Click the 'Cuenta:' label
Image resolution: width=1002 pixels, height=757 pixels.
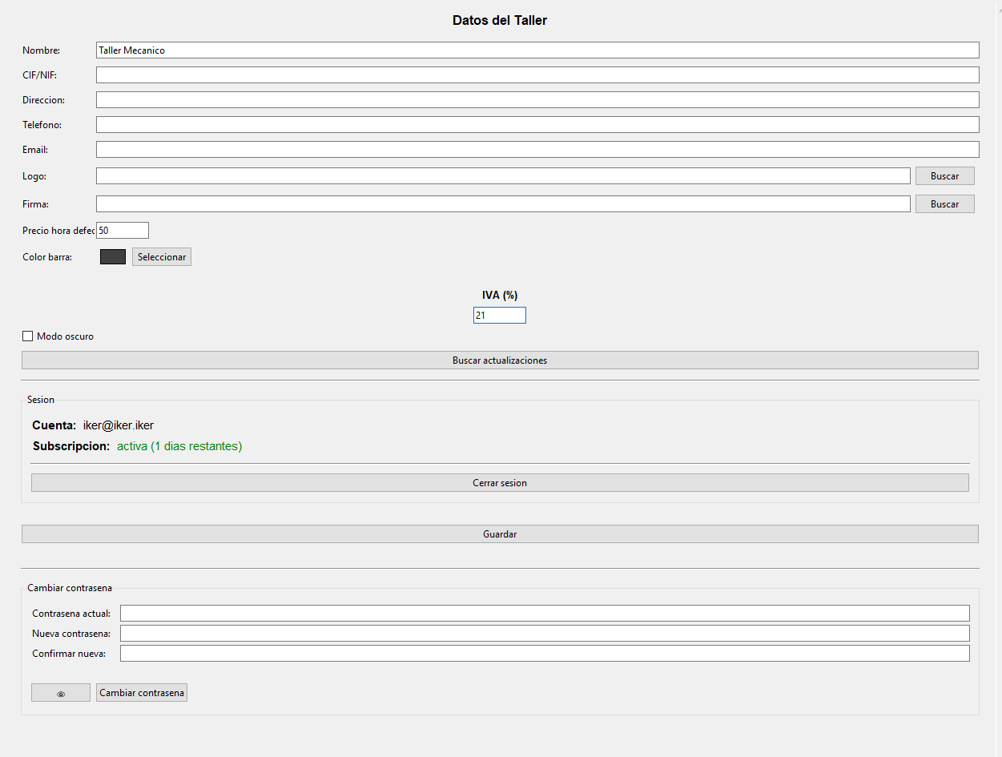(54, 425)
